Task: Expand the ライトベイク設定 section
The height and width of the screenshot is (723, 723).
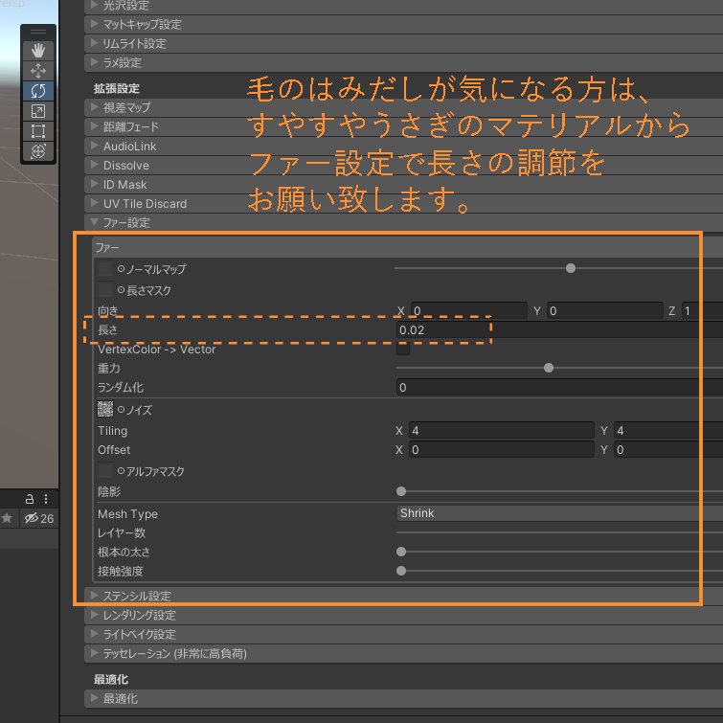Action: [x=403, y=635]
